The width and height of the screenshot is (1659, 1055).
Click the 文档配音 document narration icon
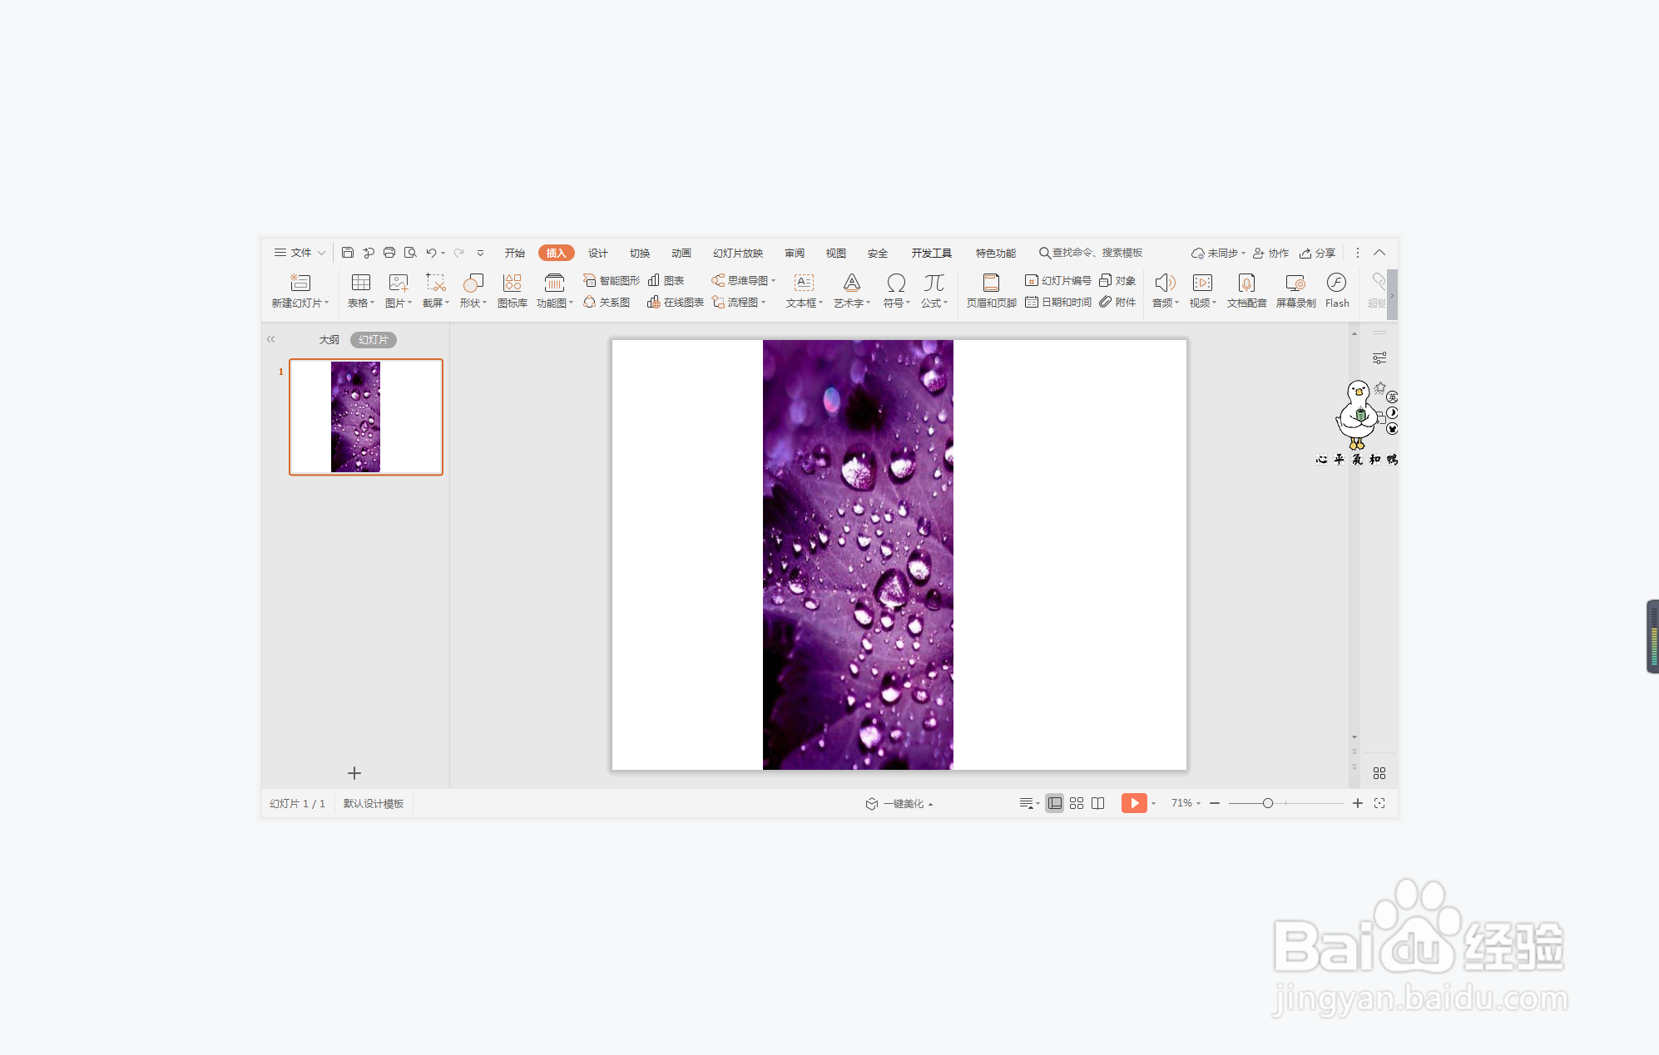(1246, 283)
